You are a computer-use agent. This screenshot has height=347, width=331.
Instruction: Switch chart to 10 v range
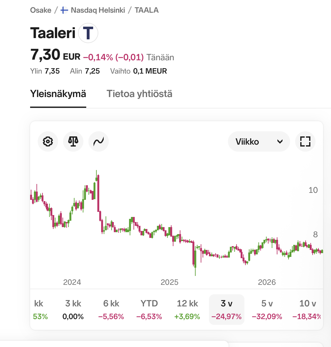point(307,310)
